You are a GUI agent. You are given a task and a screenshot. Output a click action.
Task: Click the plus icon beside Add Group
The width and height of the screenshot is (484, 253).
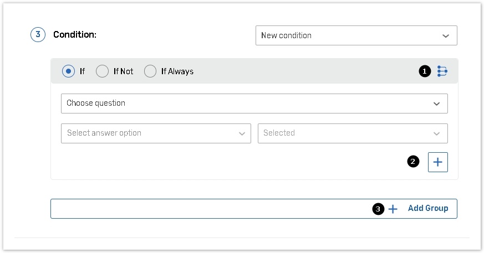[x=393, y=209]
